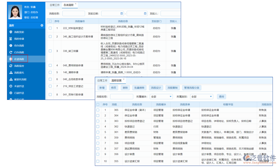Open the 所属类别 dropdown
This screenshot has height=167, width=279.
coord(202,97)
